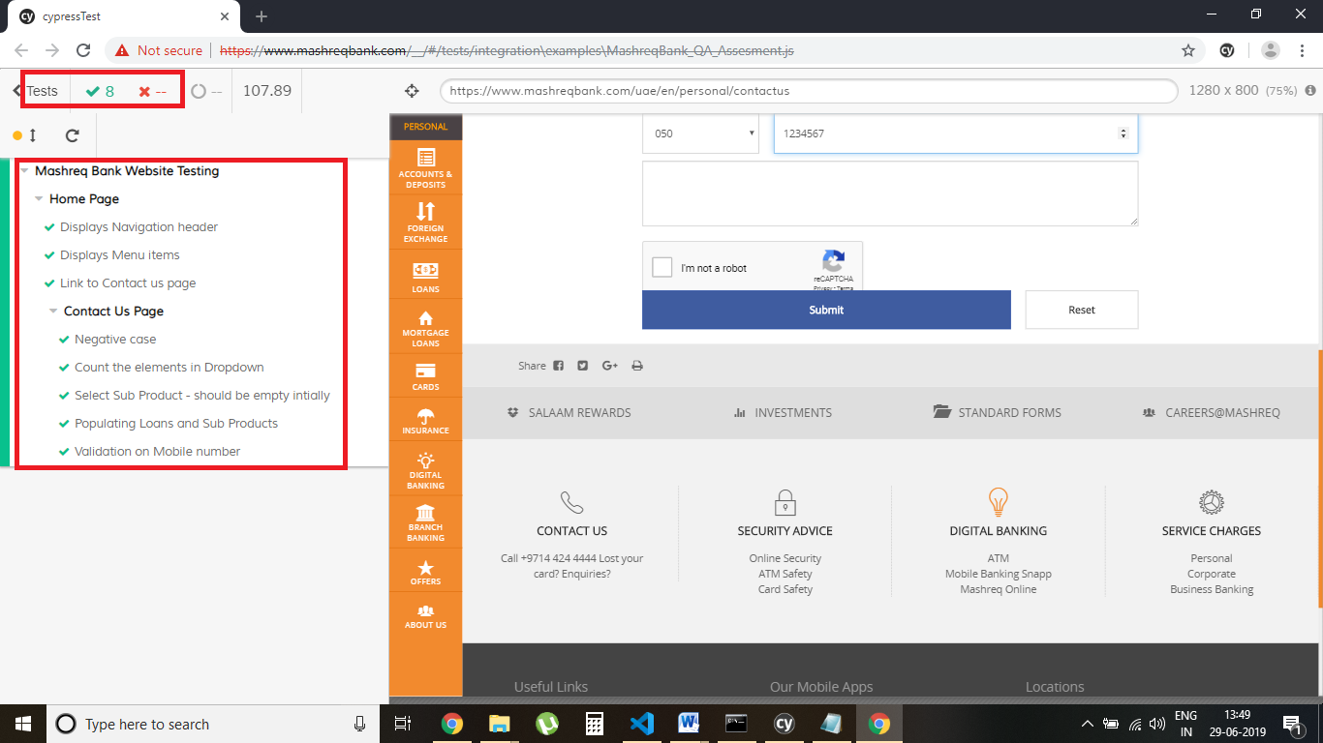The width and height of the screenshot is (1323, 743).
Task: Open Cypress app in taskbar
Action: 785,724
